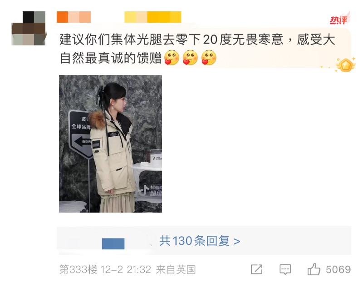Click the gold star medal badge

[346, 65]
